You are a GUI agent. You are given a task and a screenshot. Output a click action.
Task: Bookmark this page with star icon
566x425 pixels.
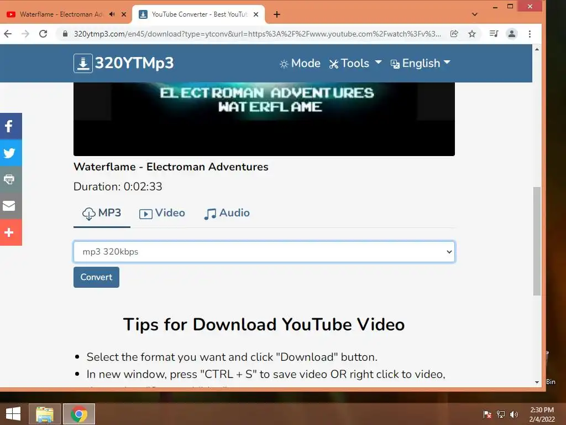point(472,34)
